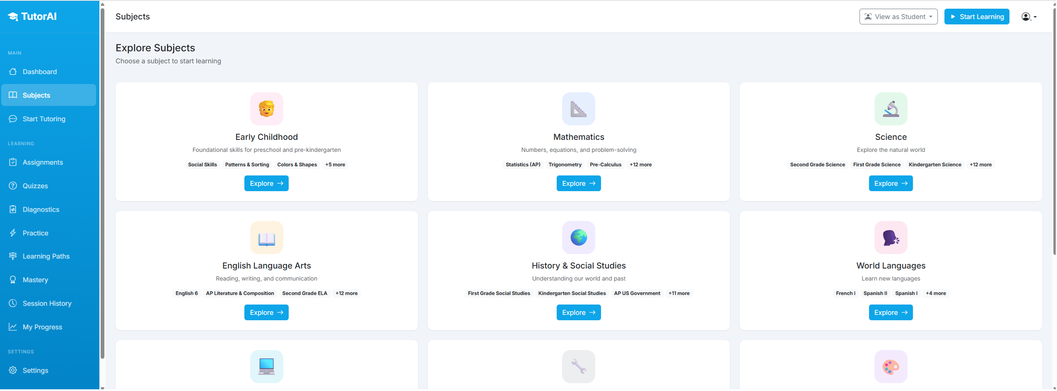Expand 5 more Early Childhood topics

(335, 164)
